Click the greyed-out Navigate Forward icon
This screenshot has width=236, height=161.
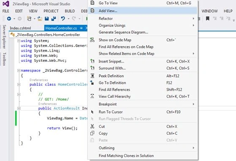pyautogui.click(x=19, y=18)
